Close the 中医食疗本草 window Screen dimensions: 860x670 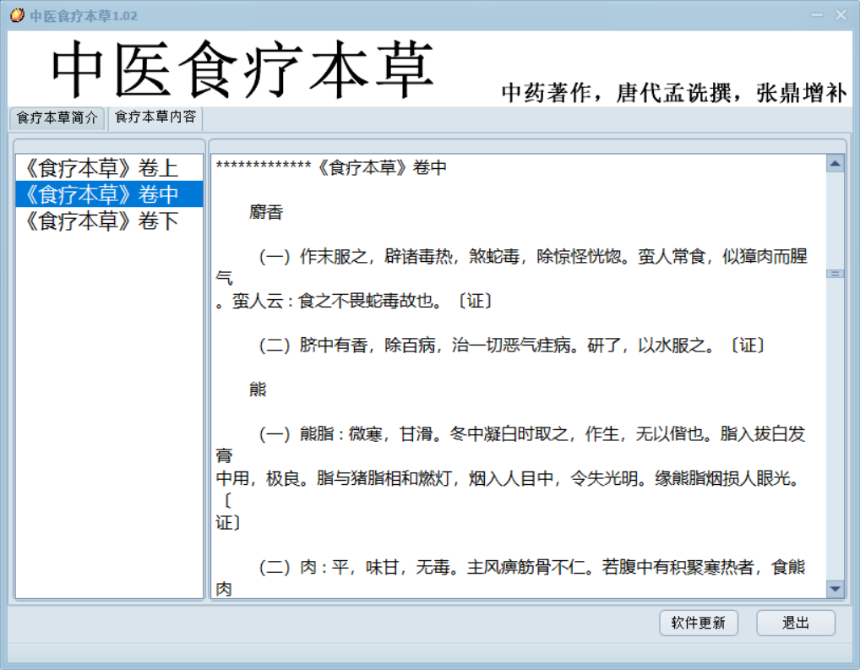(x=841, y=15)
